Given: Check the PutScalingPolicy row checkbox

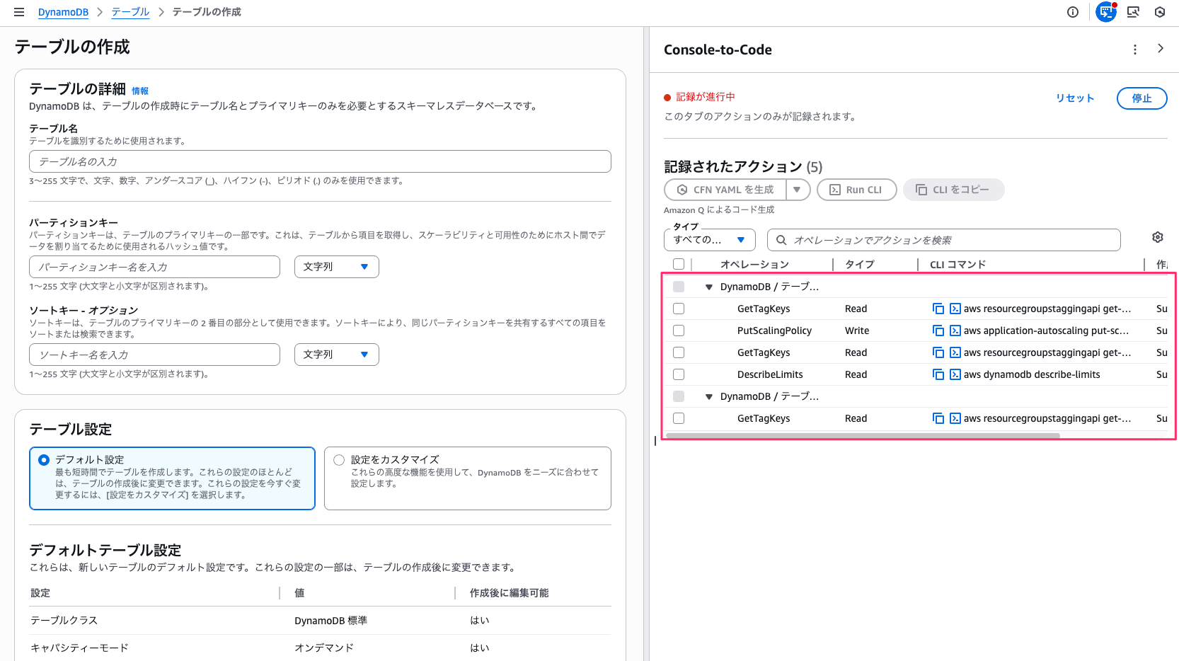Looking at the screenshot, I should click(679, 330).
